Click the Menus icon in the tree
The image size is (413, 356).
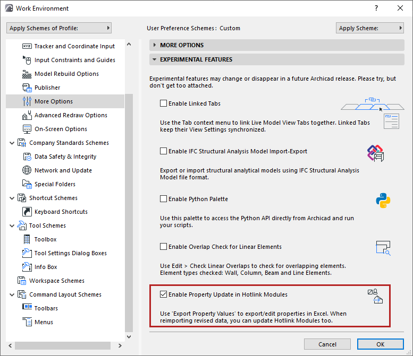(x=27, y=322)
